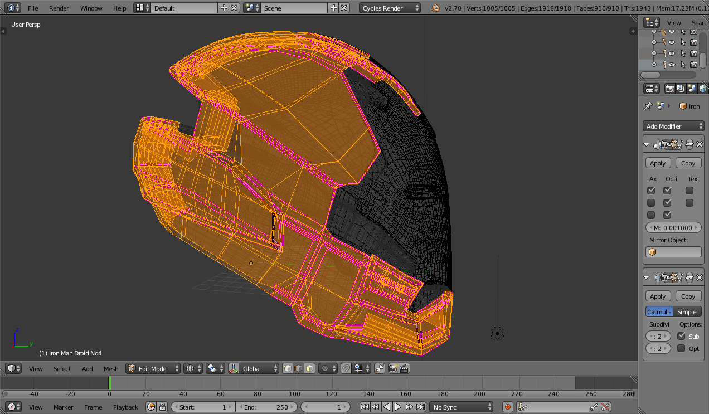Select Simple subdivision type
This screenshot has width=709, height=414.
687,311
